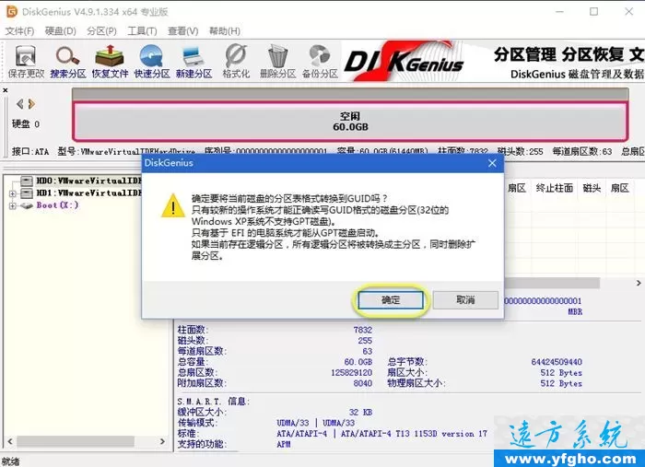This screenshot has height=467, width=645.
Task: Click the 支持的功能 value APM
Action: pyautogui.click(x=284, y=444)
